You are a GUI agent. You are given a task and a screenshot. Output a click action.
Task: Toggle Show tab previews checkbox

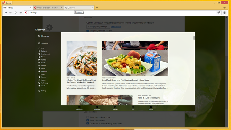88,120
